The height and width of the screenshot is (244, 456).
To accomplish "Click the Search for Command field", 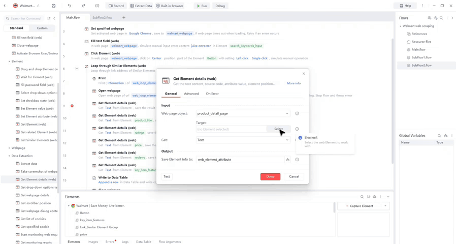I will (x=24, y=18).
